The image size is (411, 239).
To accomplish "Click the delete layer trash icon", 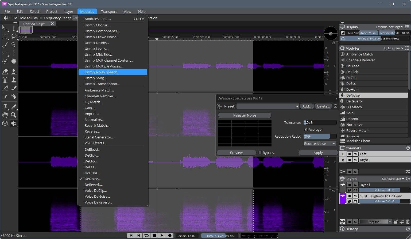I will (x=408, y=222).
